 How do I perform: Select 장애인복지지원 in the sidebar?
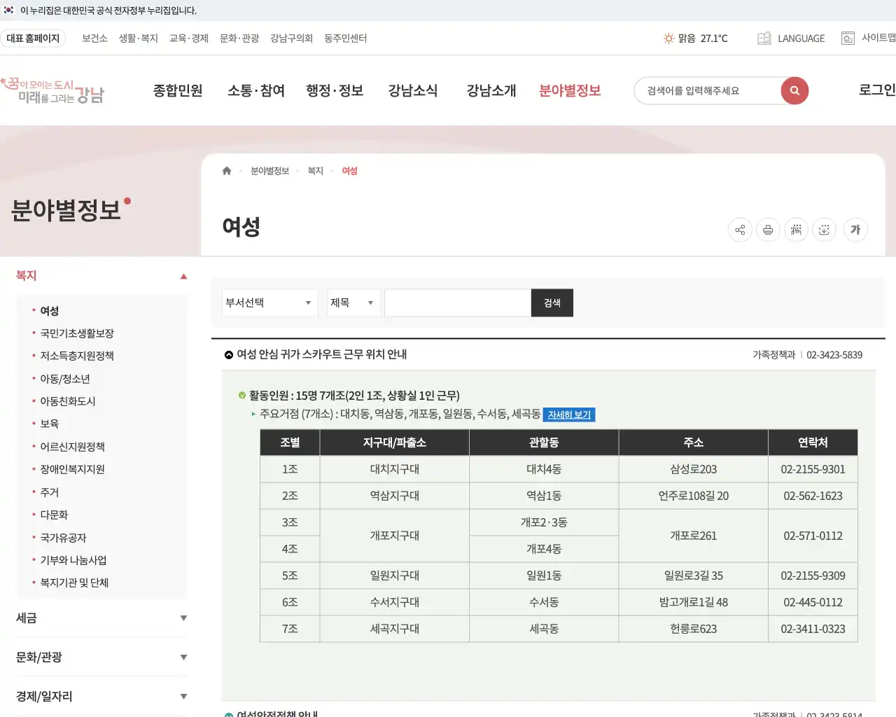(73, 469)
